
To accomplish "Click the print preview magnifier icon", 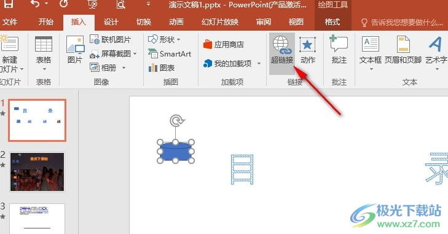I will tap(121, 4).
